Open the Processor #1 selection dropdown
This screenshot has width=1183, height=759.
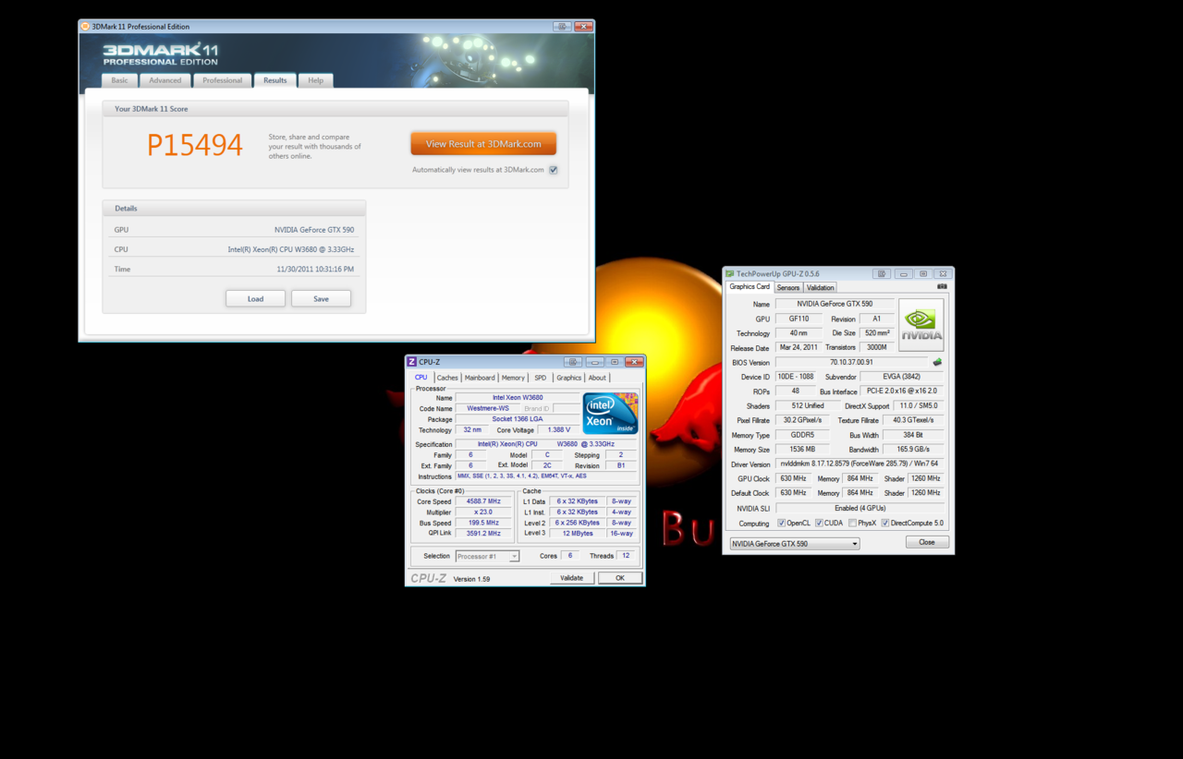pyautogui.click(x=487, y=556)
